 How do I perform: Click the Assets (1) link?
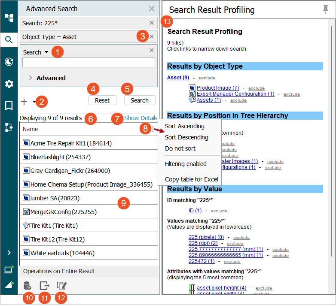click(x=209, y=100)
